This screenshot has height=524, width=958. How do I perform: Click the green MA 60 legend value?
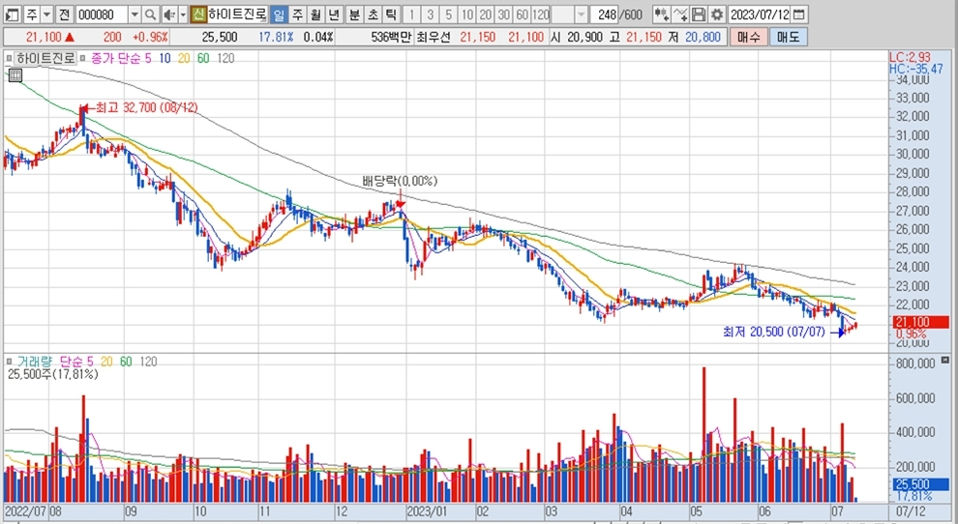(x=203, y=58)
